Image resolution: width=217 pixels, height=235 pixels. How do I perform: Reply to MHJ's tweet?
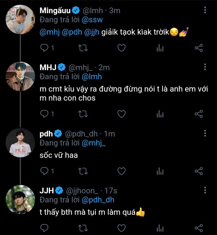point(45,114)
